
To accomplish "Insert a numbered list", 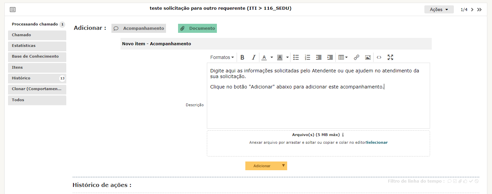I will pos(308,57).
